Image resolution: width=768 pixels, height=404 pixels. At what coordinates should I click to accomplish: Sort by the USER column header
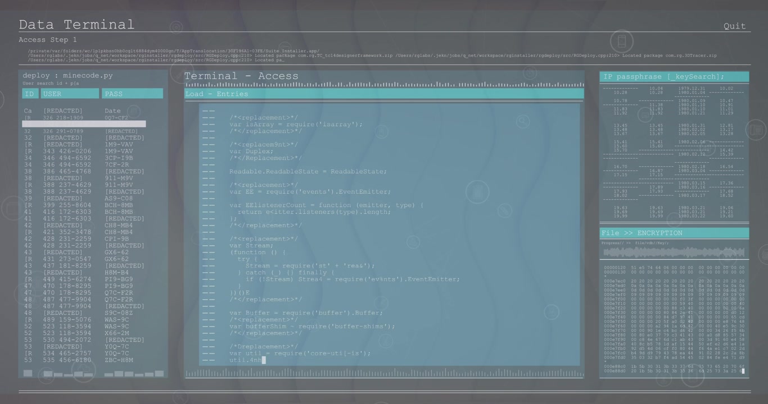69,94
